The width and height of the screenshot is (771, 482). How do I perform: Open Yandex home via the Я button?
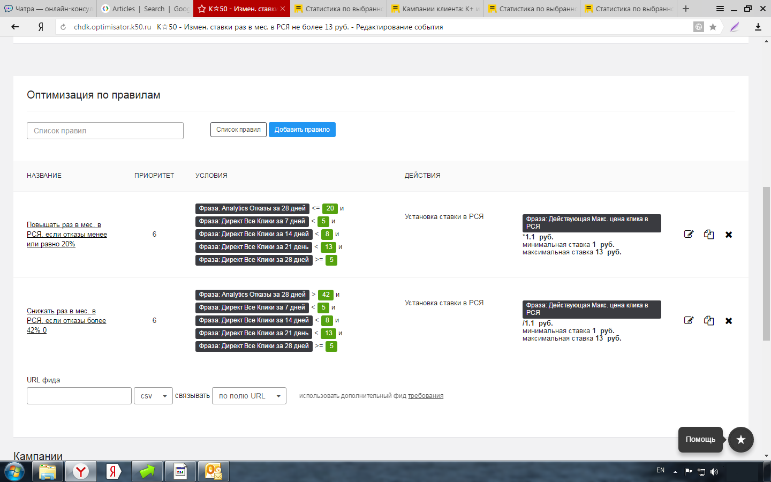click(x=41, y=27)
